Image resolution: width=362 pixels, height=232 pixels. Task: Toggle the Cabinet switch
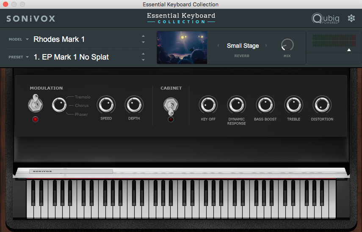pos(170,105)
